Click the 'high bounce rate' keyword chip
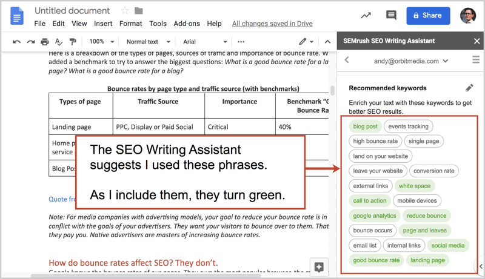The image size is (485, 279). [375, 141]
